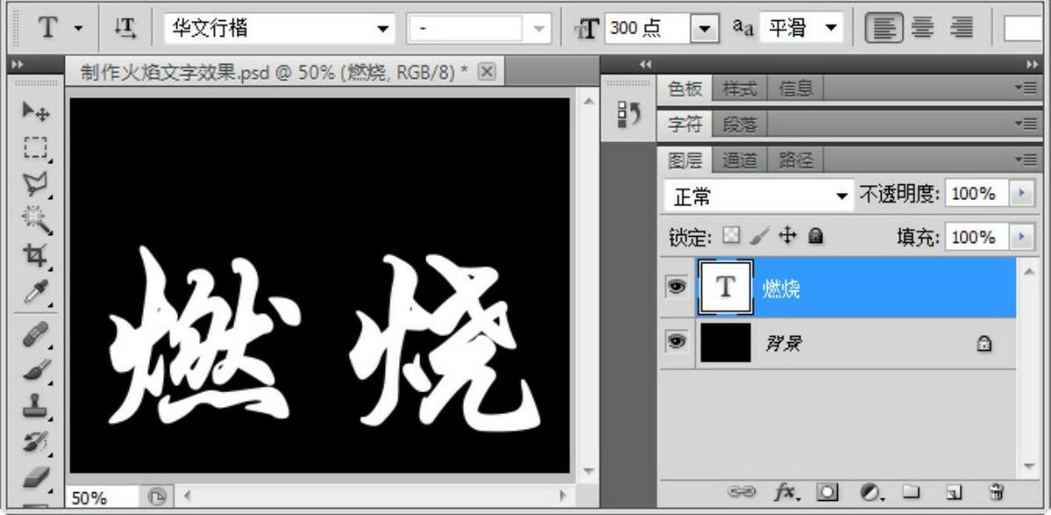
Task: Open the text color swatch
Action: tap(1026, 28)
